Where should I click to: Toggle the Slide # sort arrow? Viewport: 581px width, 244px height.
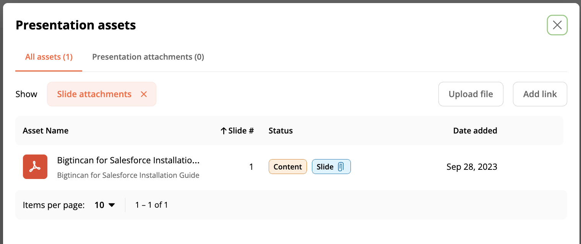pyautogui.click(x=224, y=131)
